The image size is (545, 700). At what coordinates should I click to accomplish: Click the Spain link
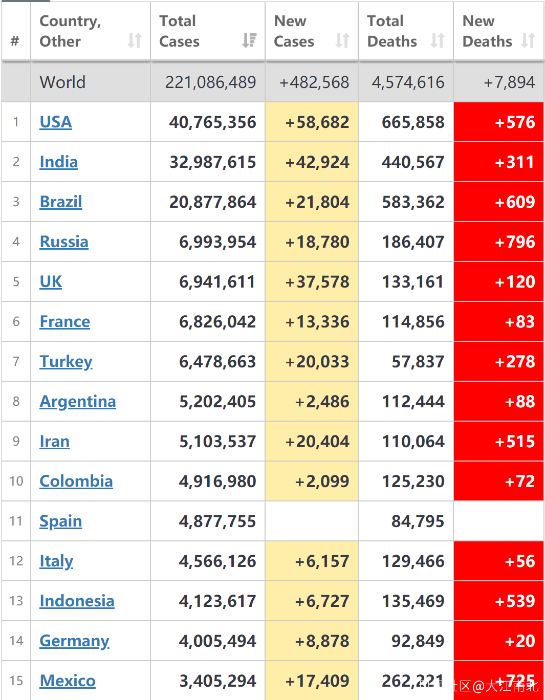coord(61,521)
